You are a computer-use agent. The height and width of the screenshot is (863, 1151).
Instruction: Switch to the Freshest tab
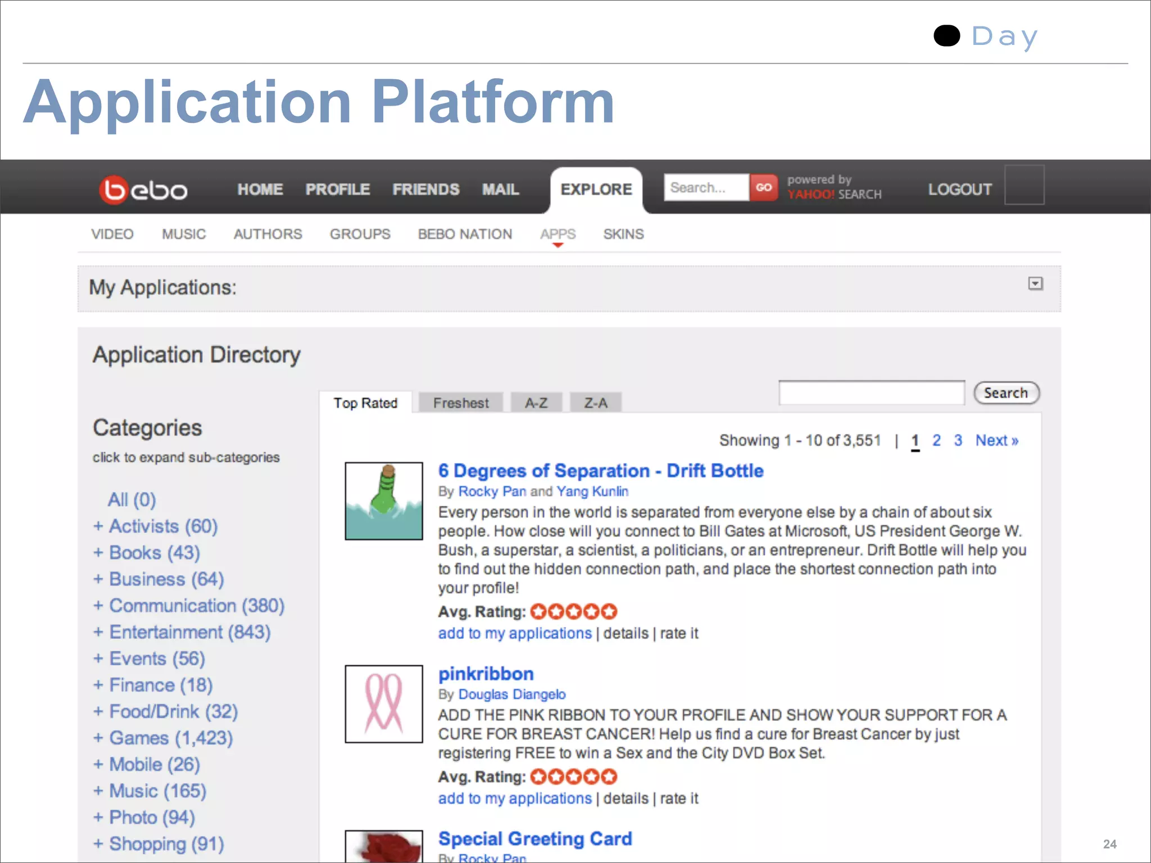tap(461, 403)
